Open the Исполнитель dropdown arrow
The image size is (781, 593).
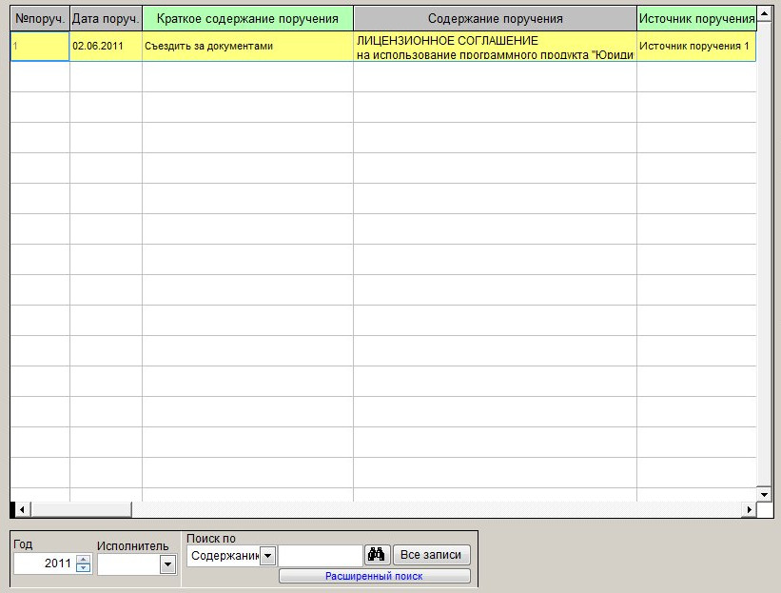pos(167,564)
